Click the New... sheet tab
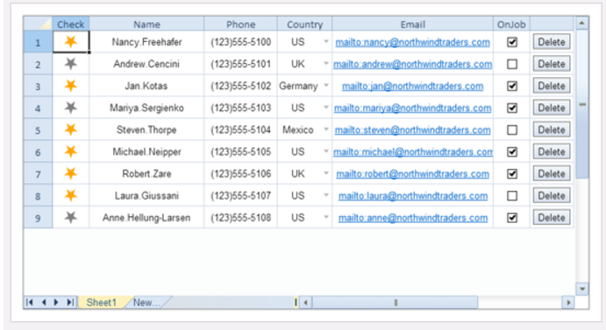This screenshot has width=606, height=330. (x=146, y=302)
